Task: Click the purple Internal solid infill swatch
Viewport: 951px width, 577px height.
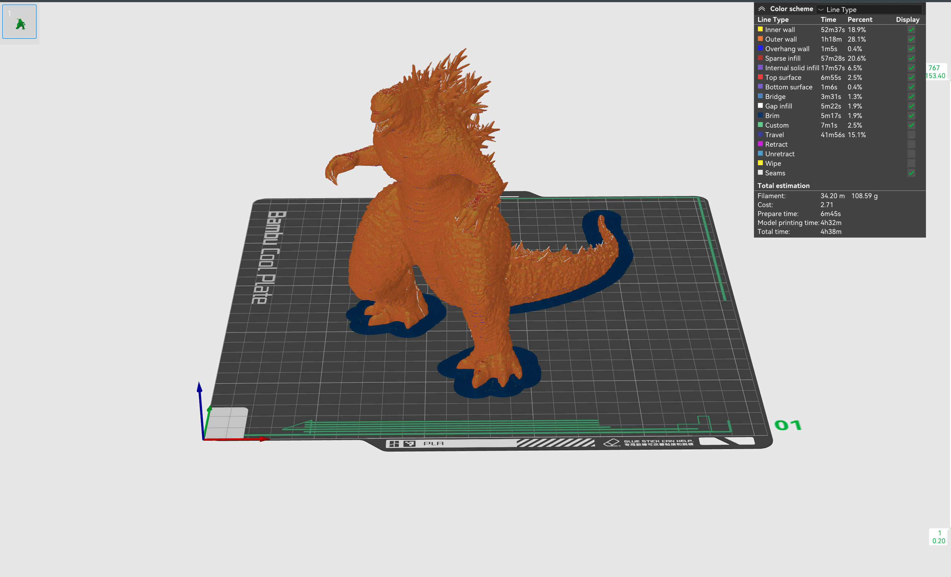Action: [x=760, y=67]
